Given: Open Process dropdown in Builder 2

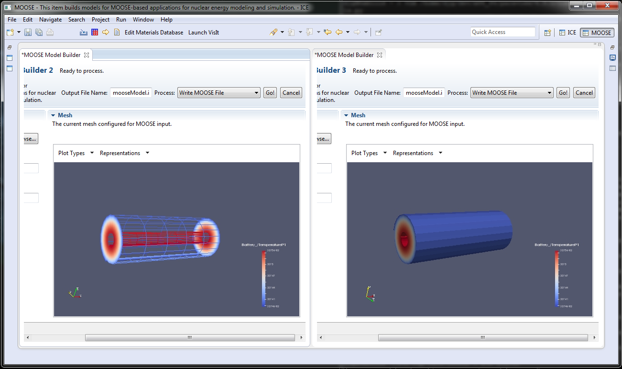Looking at the screenshot, I should tap(218, 93).
